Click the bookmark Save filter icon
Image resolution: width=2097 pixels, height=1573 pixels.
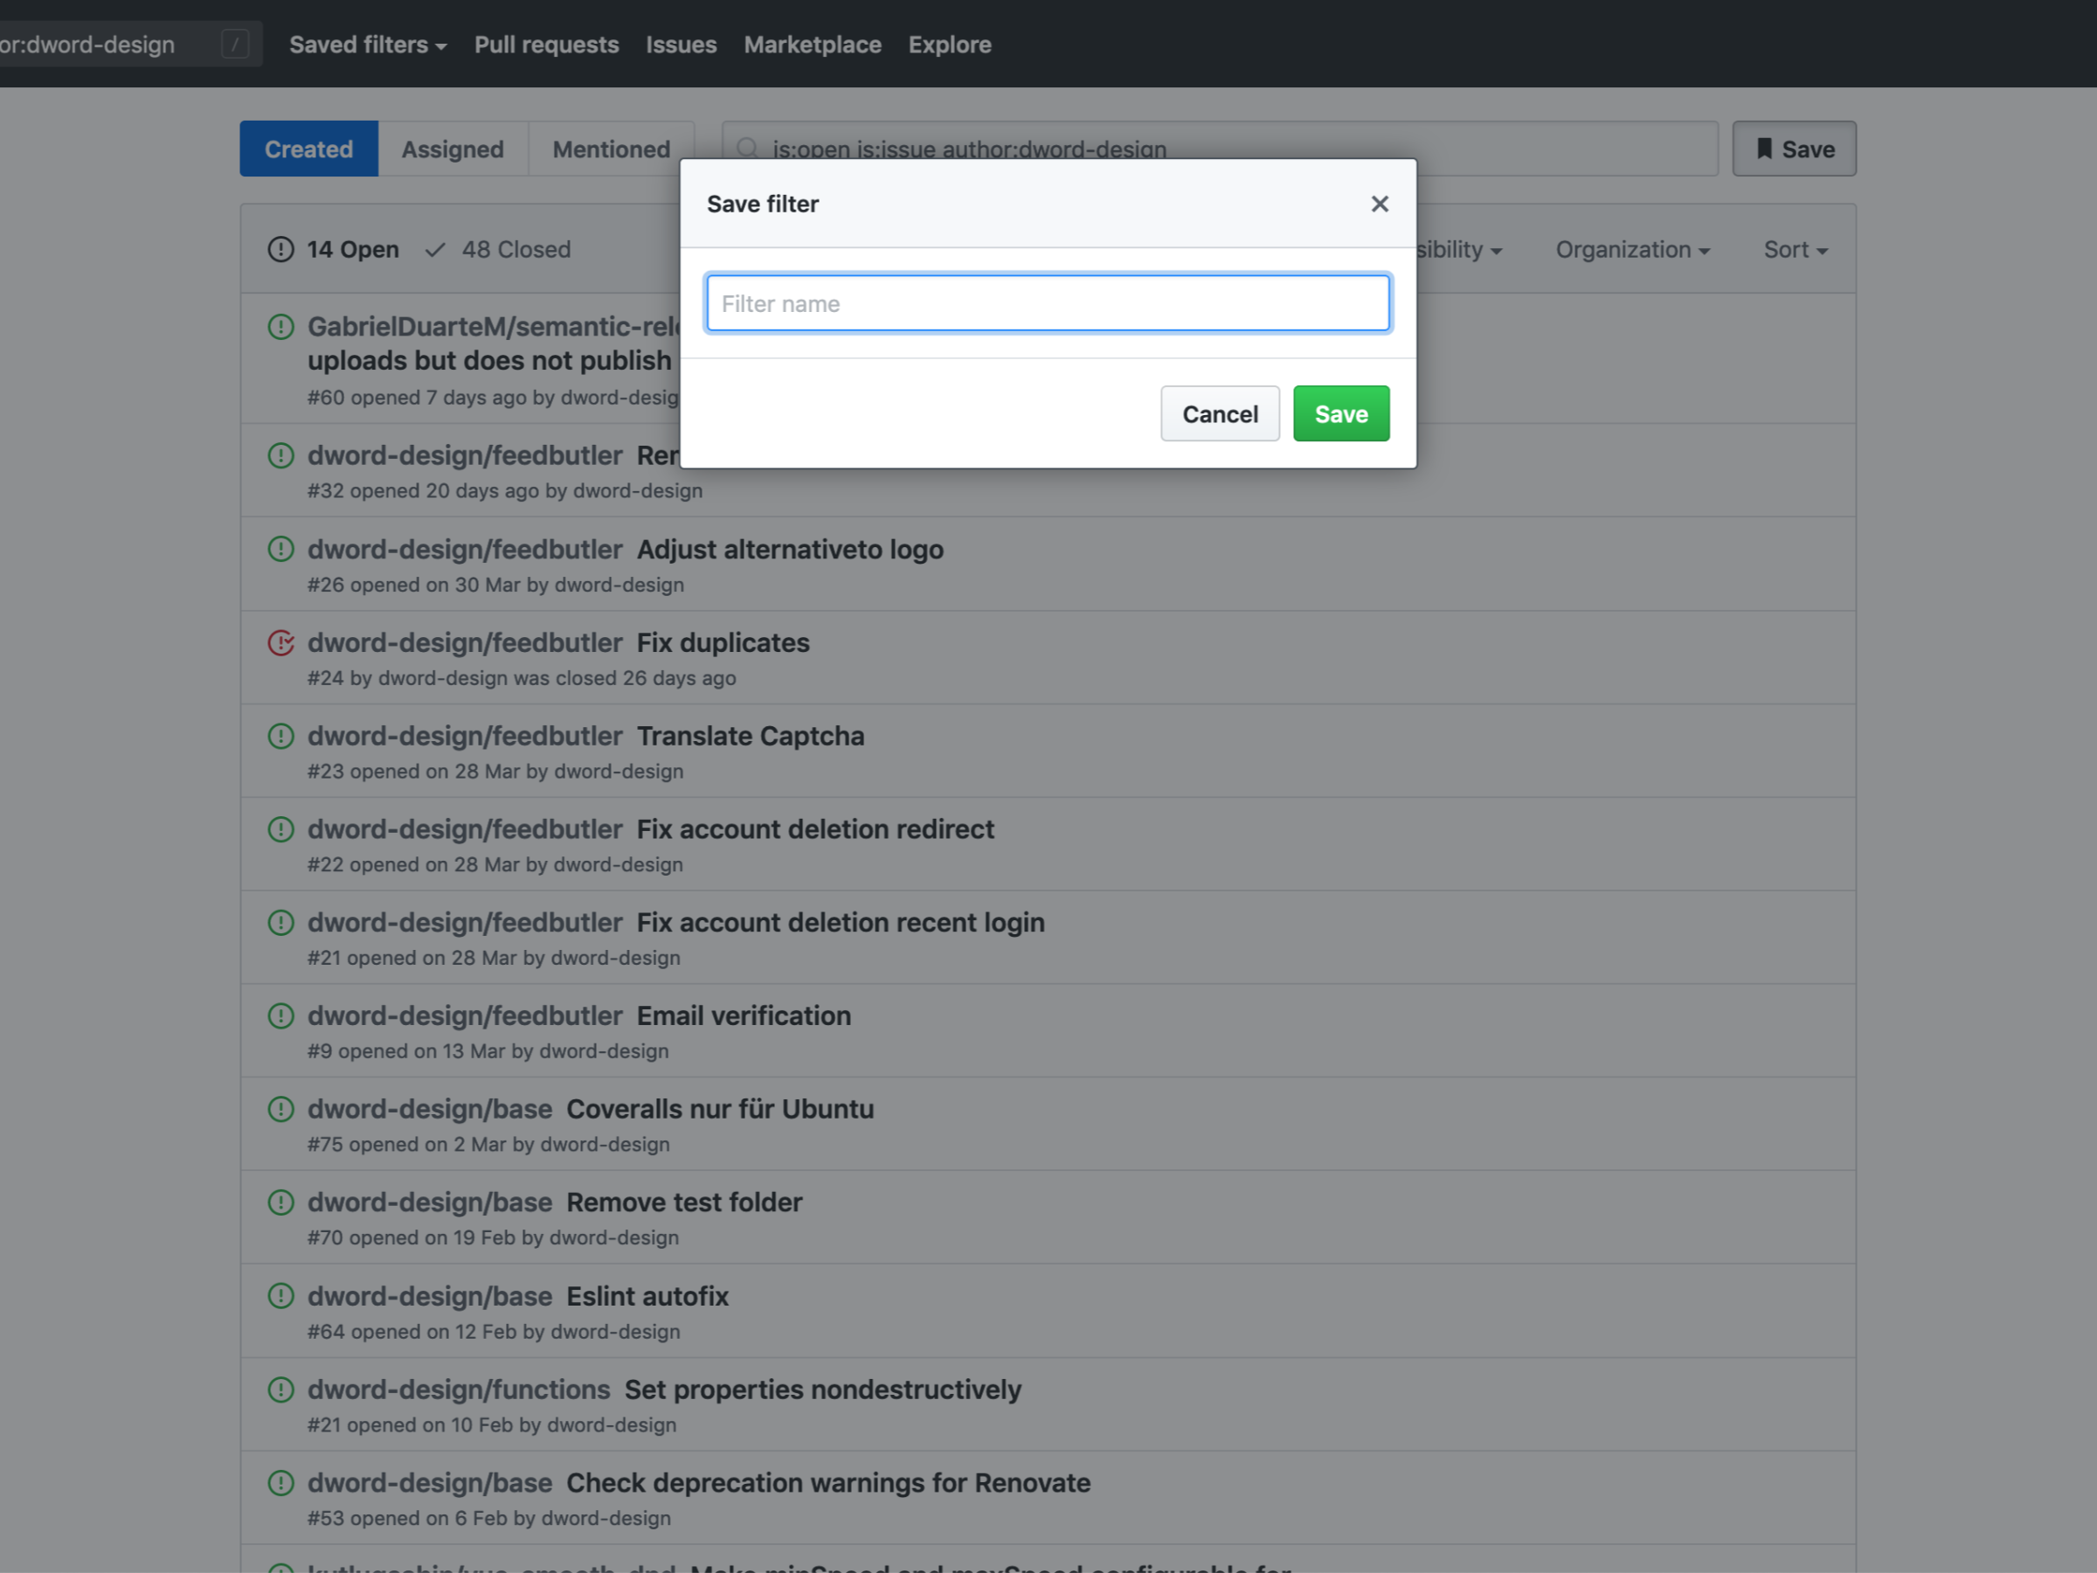pyautogui.click(x=1763, y=149)
